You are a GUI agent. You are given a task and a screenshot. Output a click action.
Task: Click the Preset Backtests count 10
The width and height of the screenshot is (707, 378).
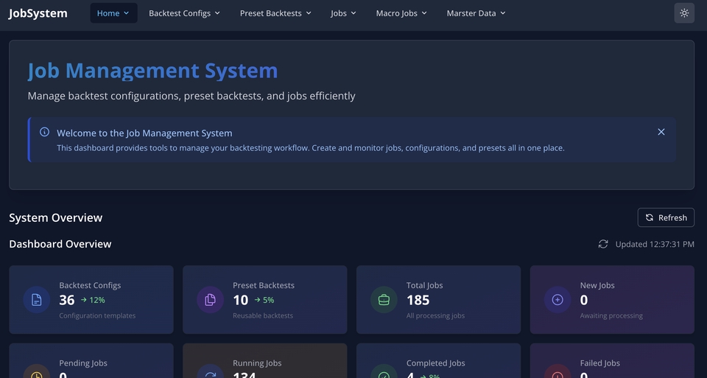tap(240, 300)
